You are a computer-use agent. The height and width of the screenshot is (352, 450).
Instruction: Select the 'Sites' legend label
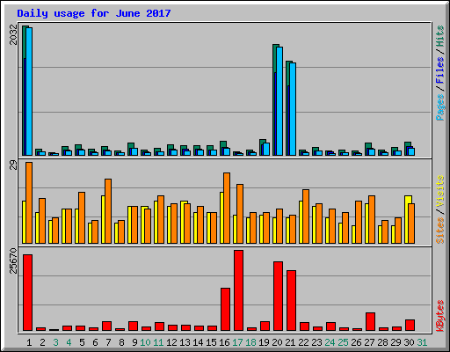click(x=439, y=231)
